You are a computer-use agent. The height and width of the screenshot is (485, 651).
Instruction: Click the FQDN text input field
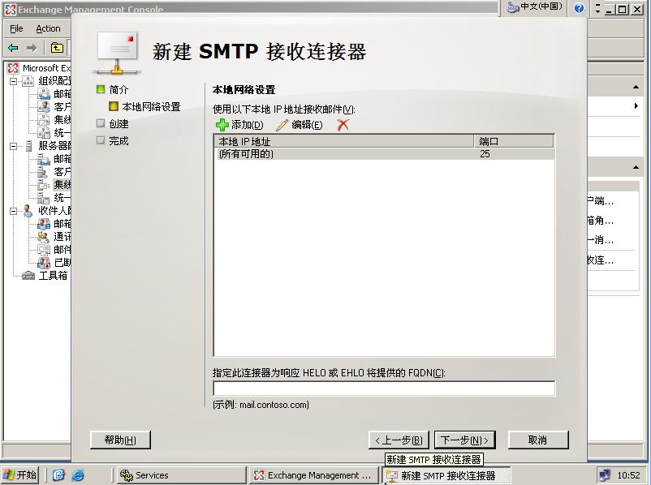(383, 388)
